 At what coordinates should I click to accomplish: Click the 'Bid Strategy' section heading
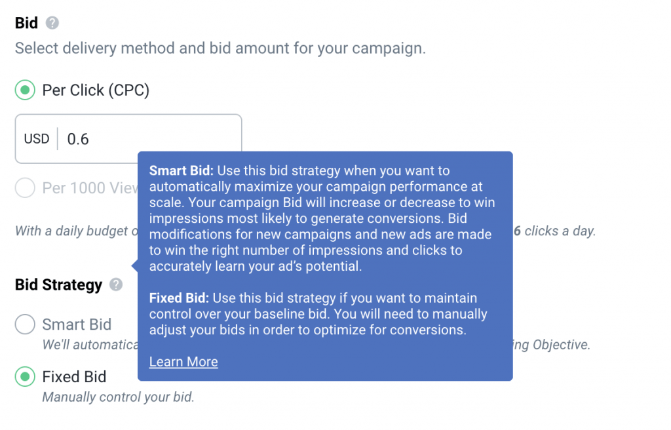click(59, 284)
